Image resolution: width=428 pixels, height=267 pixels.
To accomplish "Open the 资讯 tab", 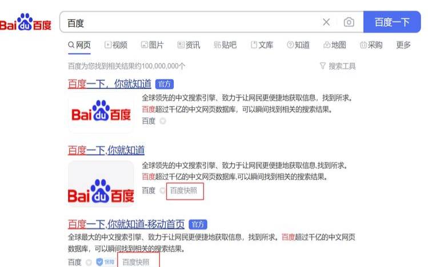I will (x=189, y=45).
